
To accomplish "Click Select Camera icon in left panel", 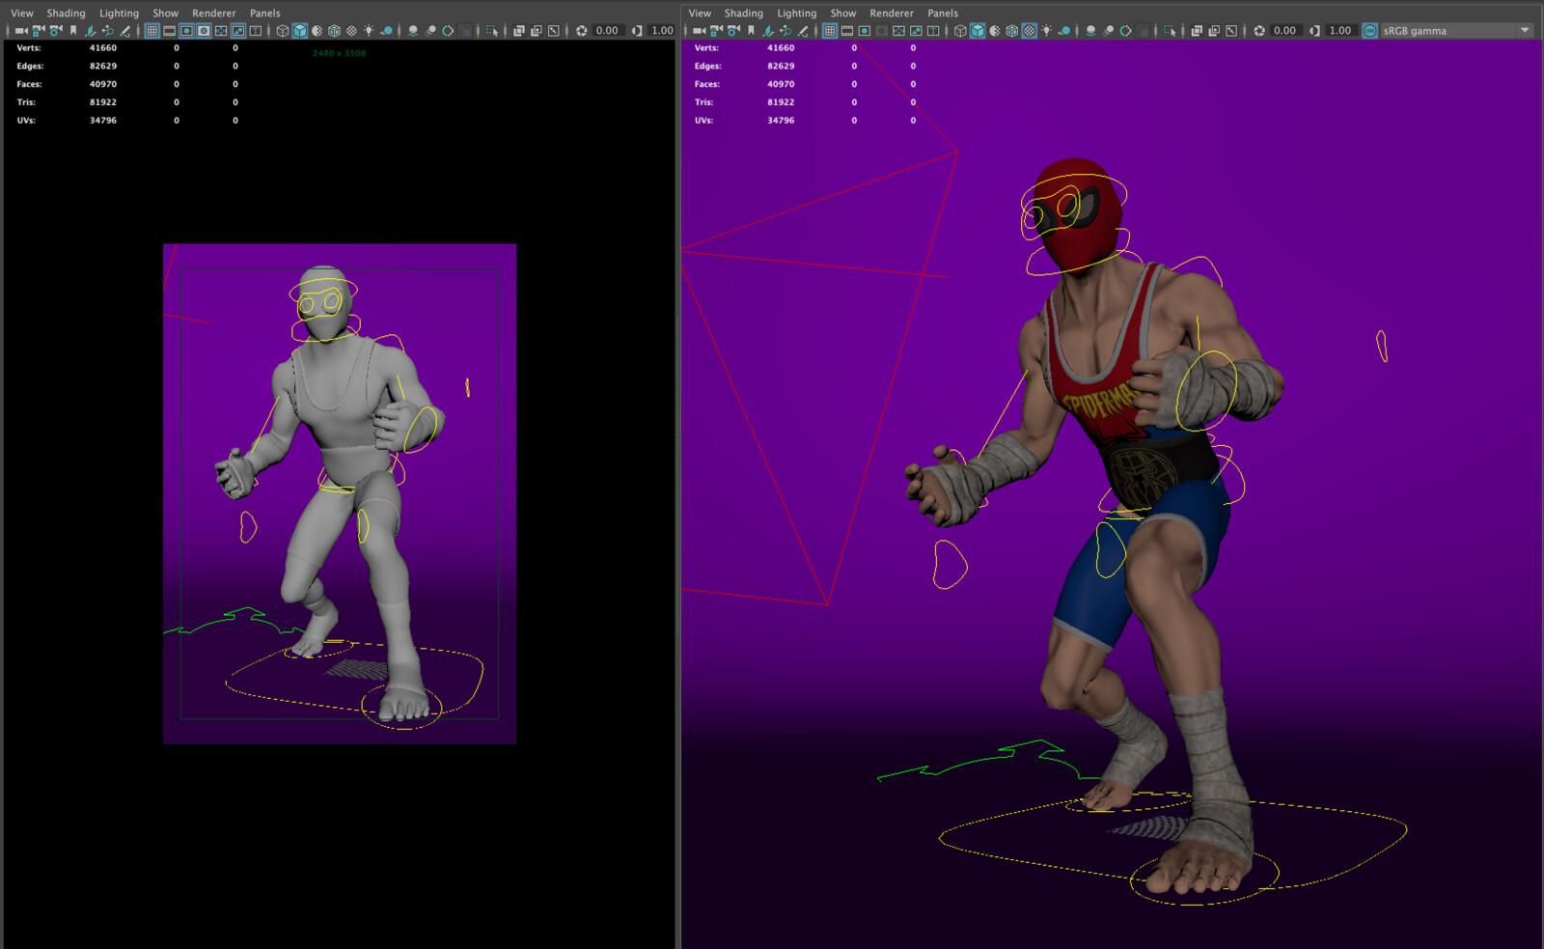I will coord(19,31).
